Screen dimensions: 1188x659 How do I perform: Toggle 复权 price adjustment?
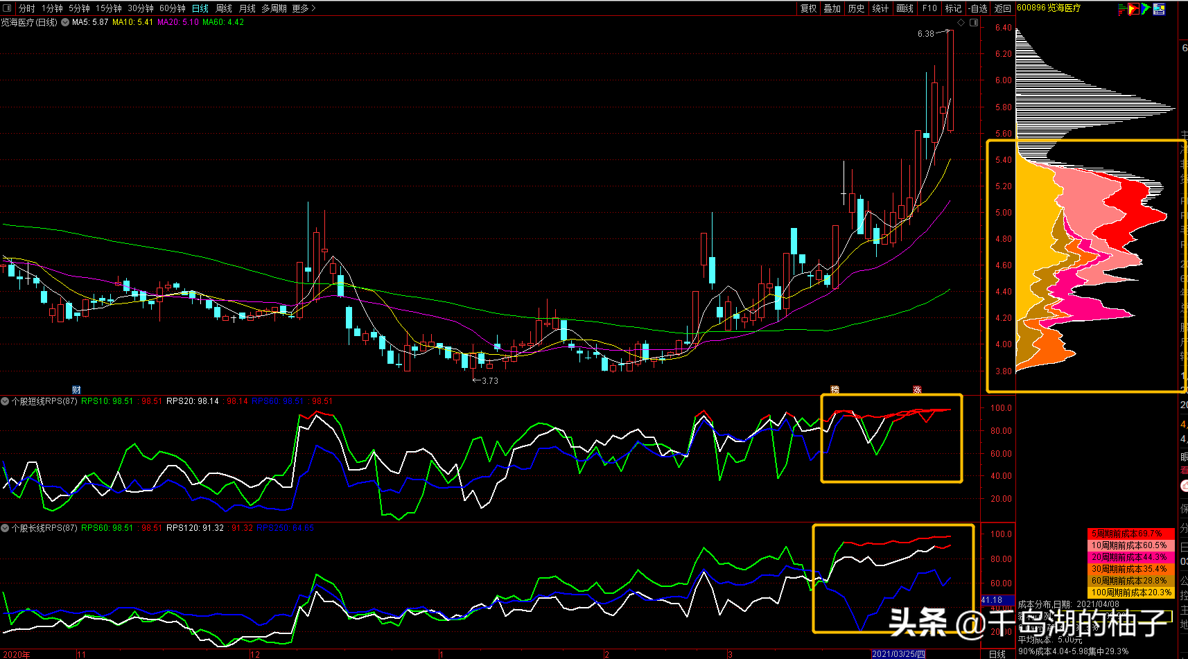coord(809,8)
